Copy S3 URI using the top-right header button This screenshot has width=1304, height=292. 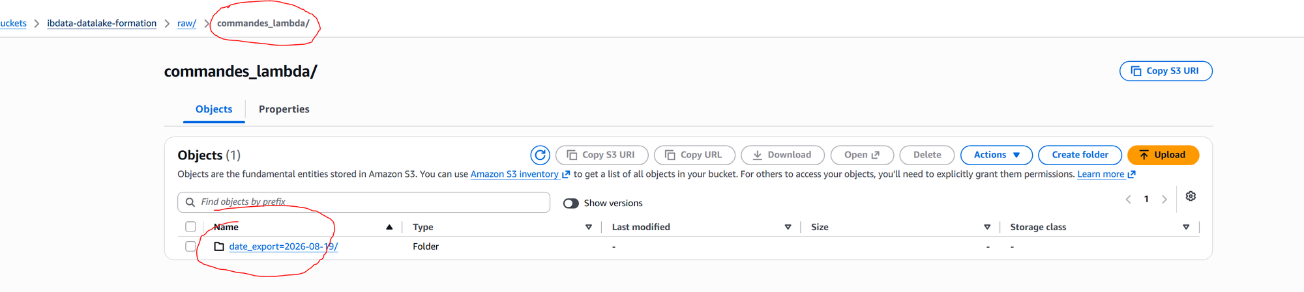pos(1166,71)
